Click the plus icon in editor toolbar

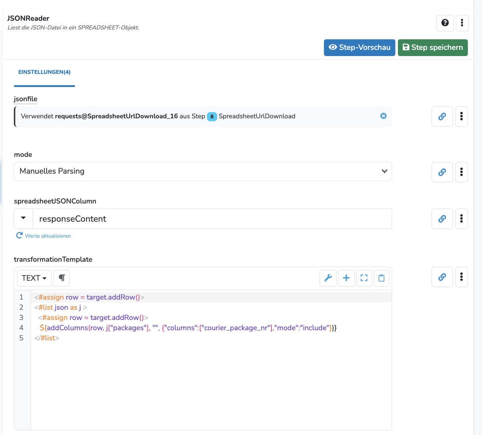[346, 278]
